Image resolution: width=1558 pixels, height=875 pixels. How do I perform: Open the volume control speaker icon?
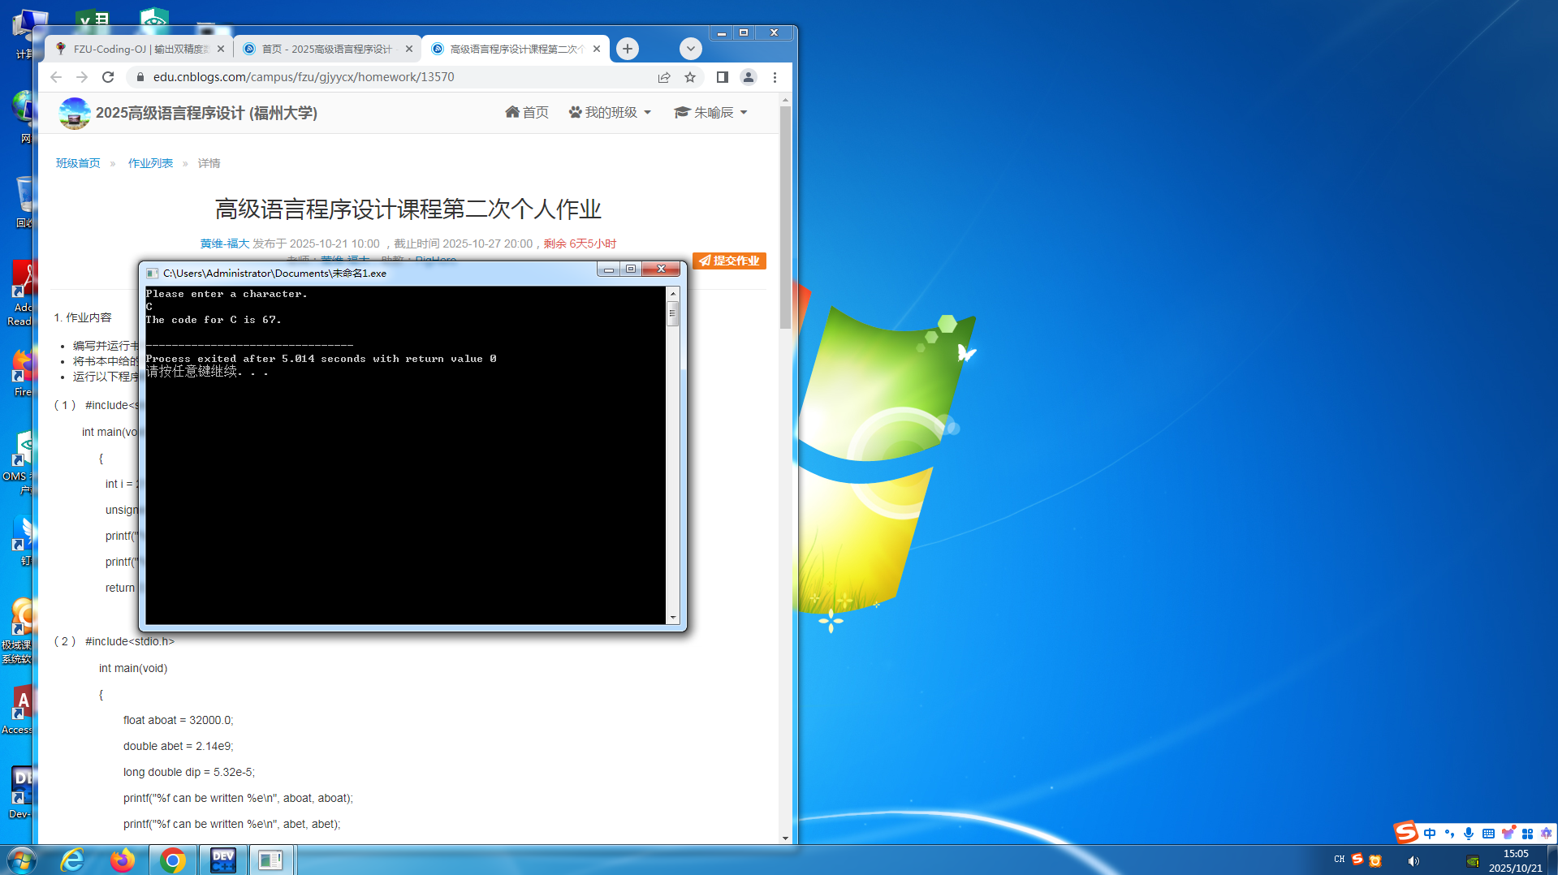point(1413,860)
